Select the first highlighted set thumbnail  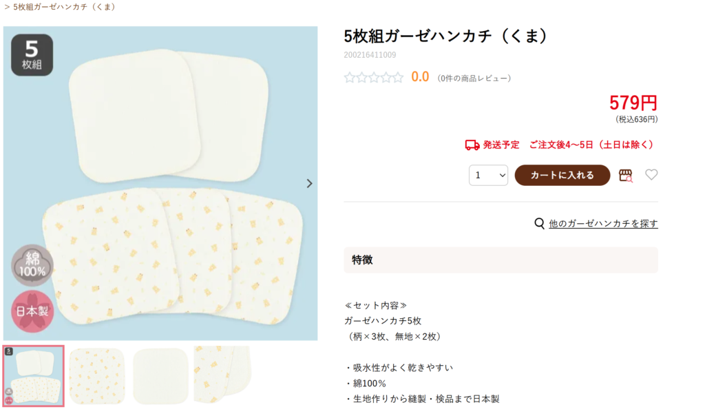tap(33, 375)
